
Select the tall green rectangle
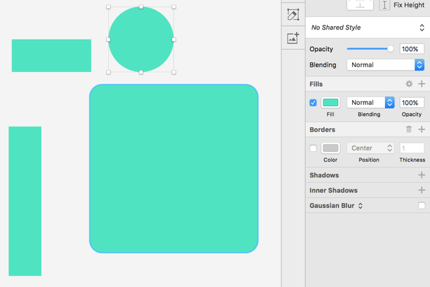[25, 201]
